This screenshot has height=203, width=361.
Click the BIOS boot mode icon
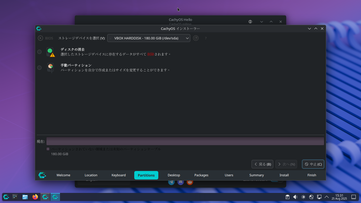coord(40,38)
